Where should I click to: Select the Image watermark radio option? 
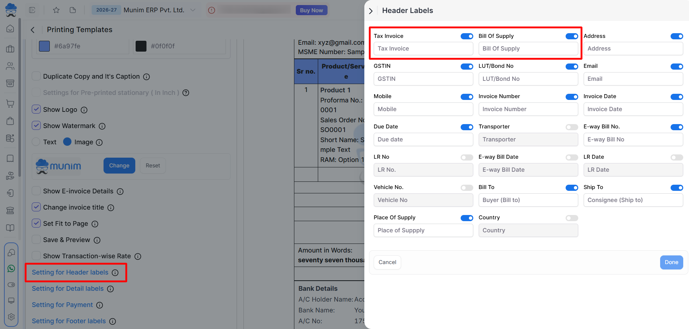[x=67, y=142]
